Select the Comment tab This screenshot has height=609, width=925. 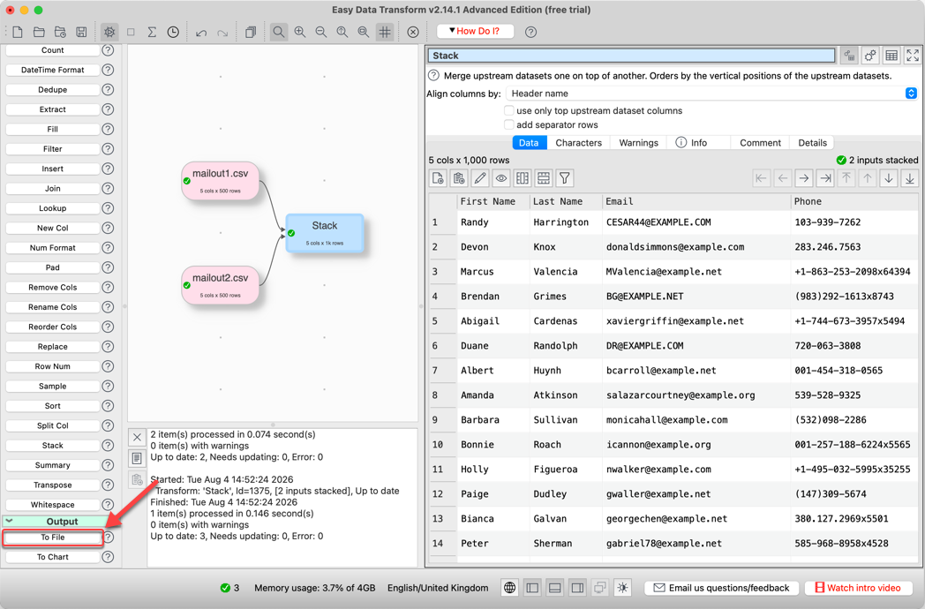(760, 143)
